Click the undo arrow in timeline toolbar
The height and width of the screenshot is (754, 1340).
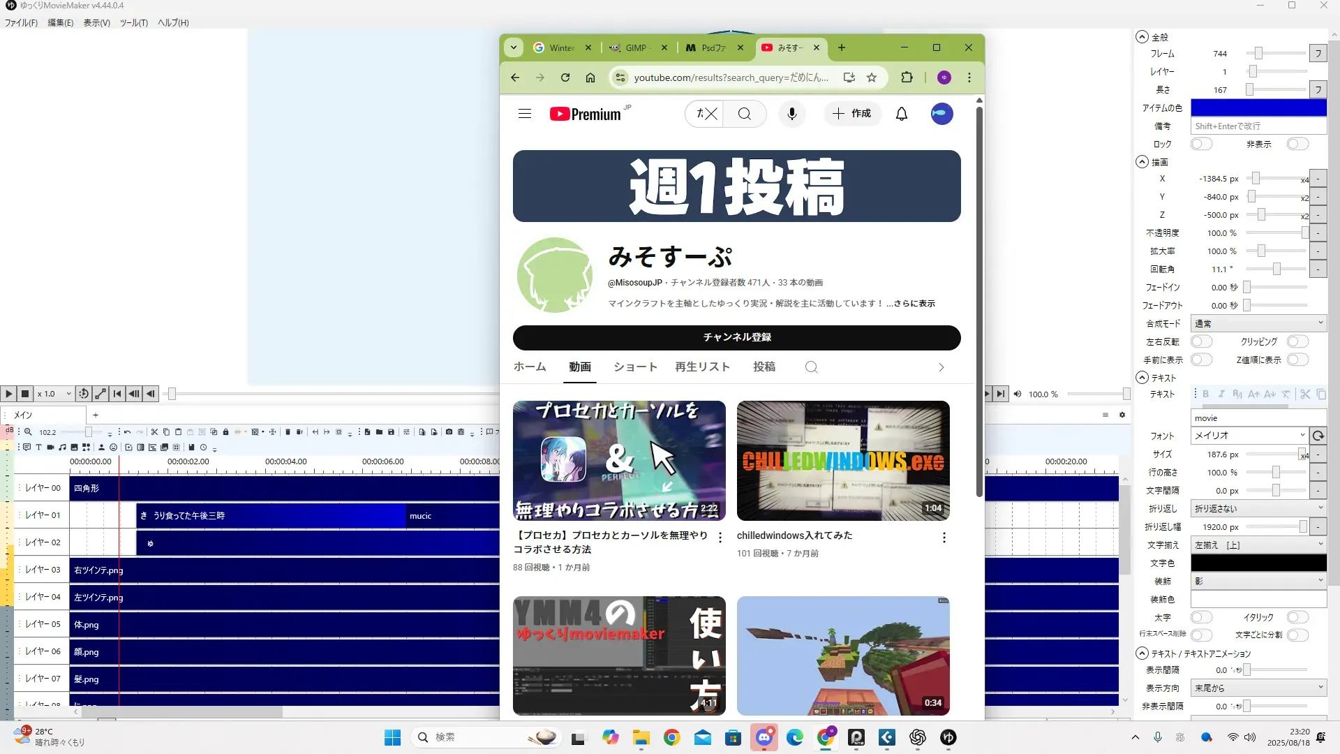128,432
